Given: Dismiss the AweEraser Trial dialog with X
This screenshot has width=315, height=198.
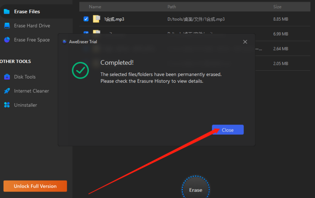Looking at the screenshot, I should 245,42.
